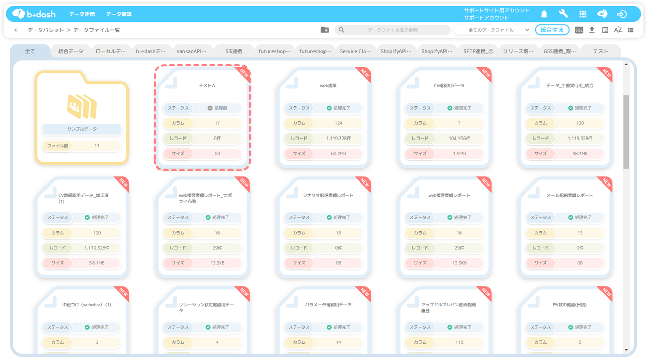This screenshot has width=647, height=364.
Task: Open the ID紐づけ（web×biz）(1) card title
Action: pyautogui.click(x=86, y=305)
